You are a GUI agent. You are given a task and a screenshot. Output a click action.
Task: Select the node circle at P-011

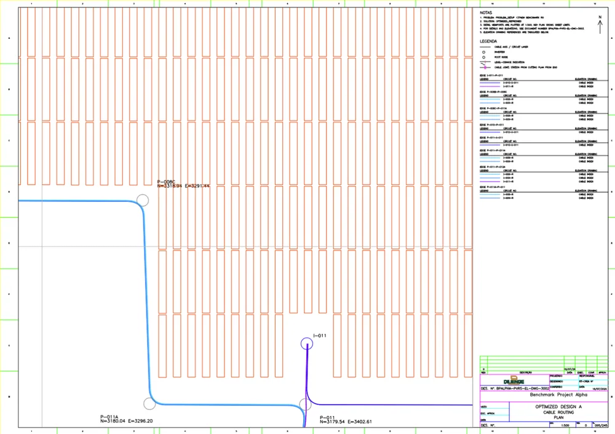coord(305,404)
